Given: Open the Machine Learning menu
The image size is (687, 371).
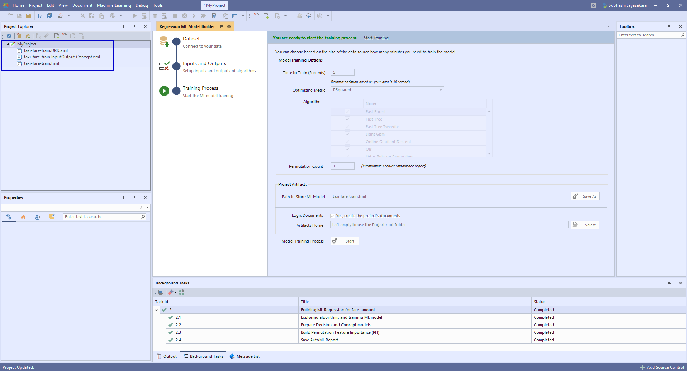Looking at the screenshot, I should (x=114, y=5).
